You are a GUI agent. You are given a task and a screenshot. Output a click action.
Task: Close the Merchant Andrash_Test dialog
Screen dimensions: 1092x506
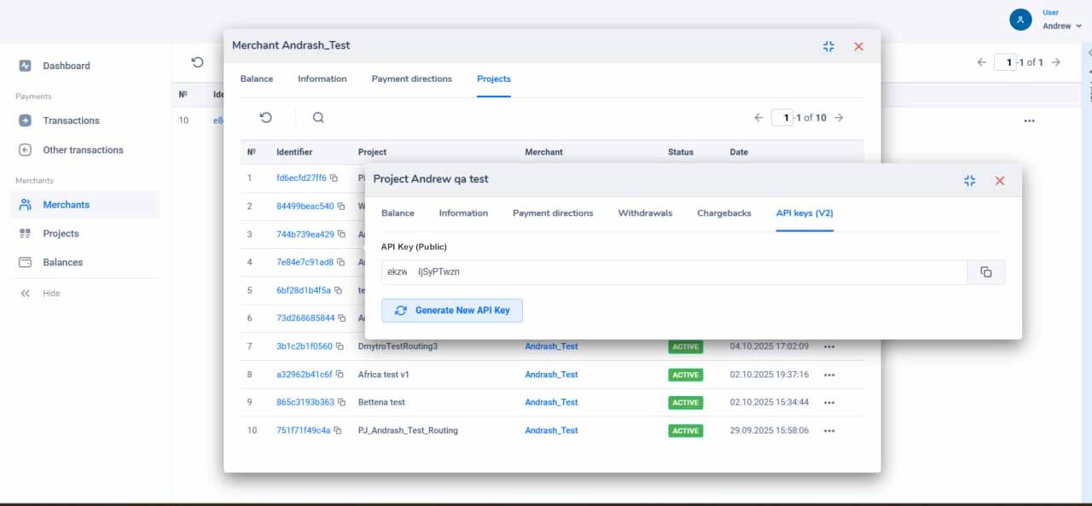coord(858,46)
